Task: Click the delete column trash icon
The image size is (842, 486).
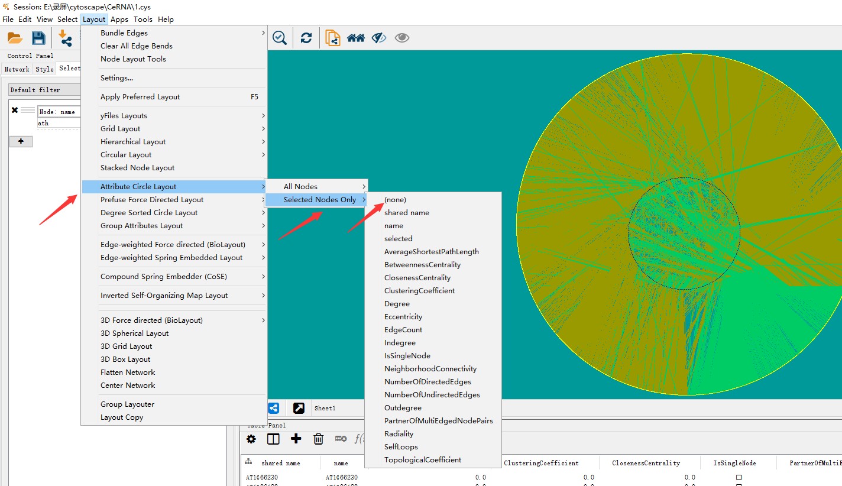Action: [x=318, y=439]
